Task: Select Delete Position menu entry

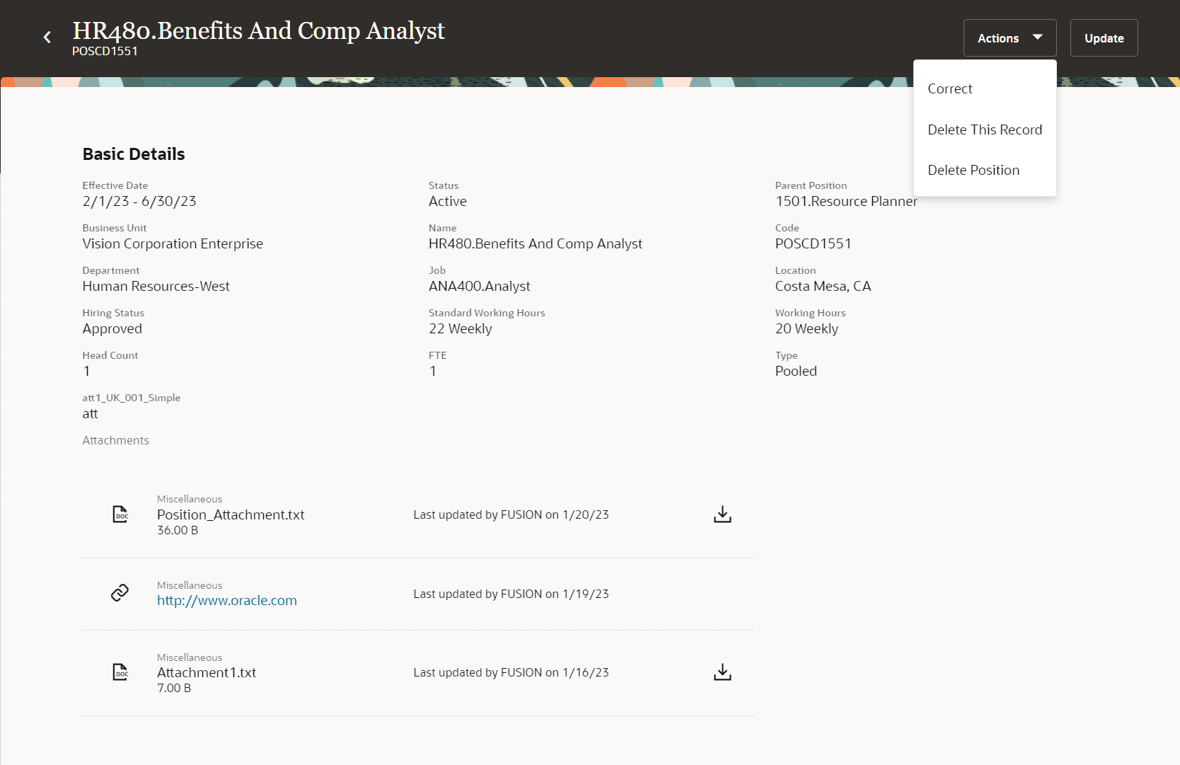Action: (973, 171)
